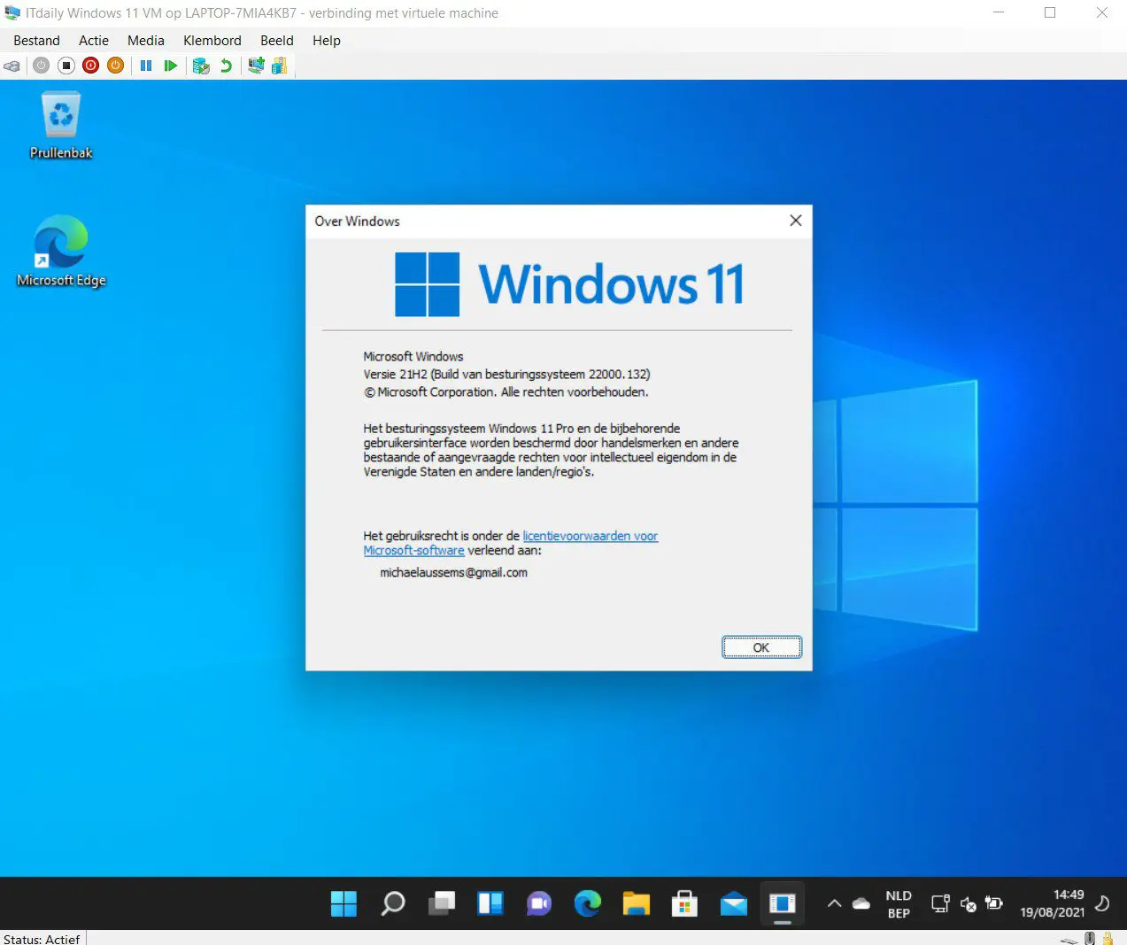Viewport: 1127px width, 945px height.
Task: Launch Edge from the taskbar
Action: [x=588, y=903]
